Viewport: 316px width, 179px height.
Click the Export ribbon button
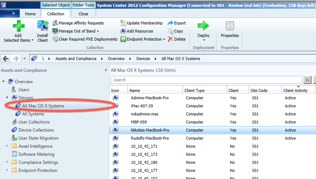pyautogui.click(x=177, y=23)
